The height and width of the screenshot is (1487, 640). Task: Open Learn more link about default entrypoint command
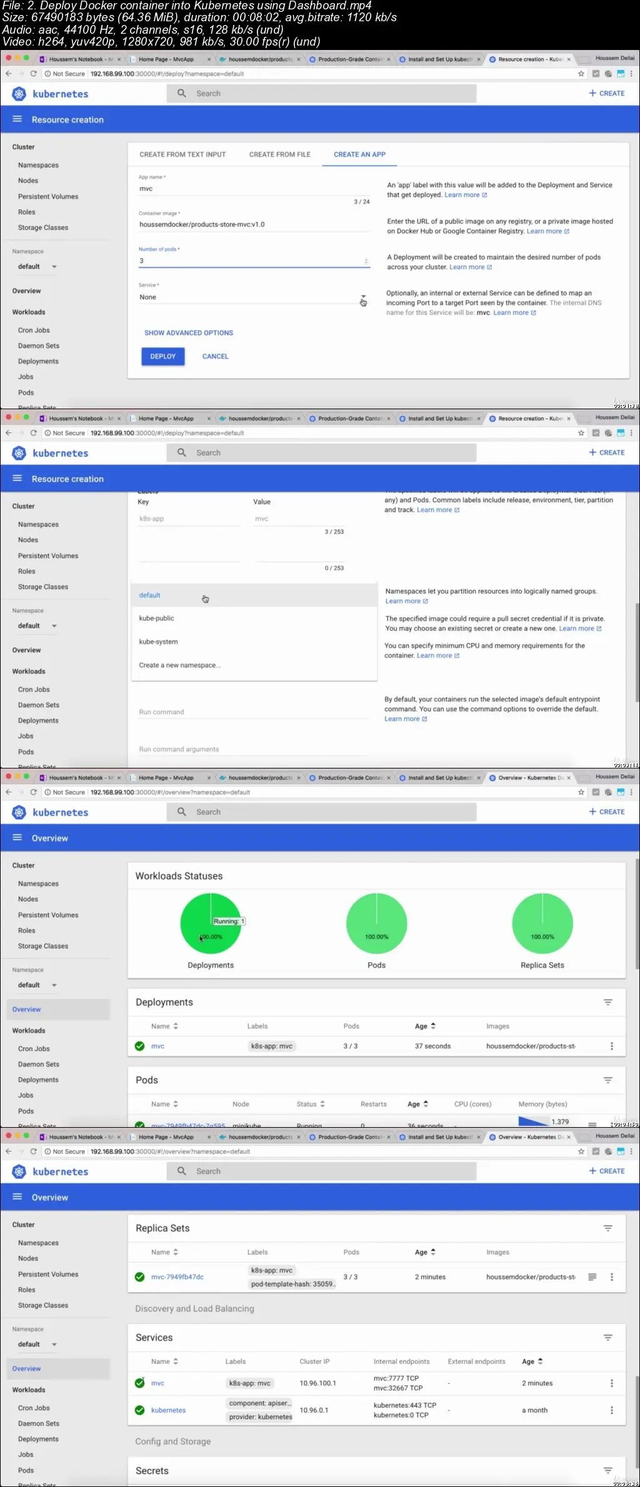click(x=406, y=719)
